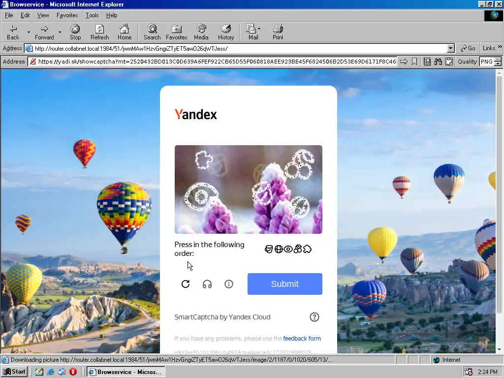Screen dimensions: 504x378
Task: Click the globe symbol in the captcha image
Action: [x=299, y=207]
